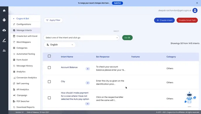Viewport: 201px width, 114px height.
Task: Click the Create Intent button
Action: [164, 20]
